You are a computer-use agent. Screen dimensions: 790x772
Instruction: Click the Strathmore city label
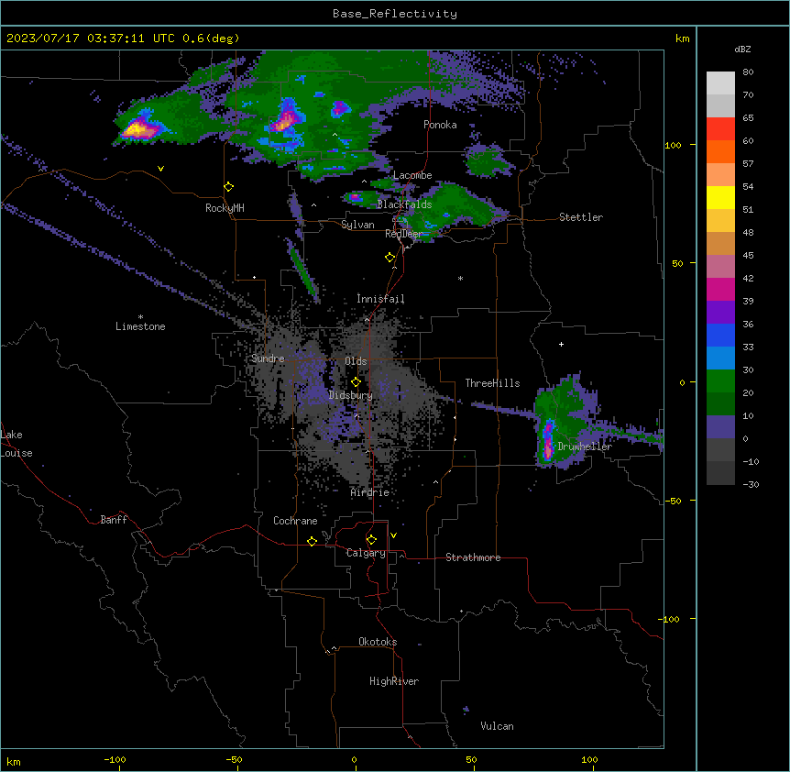[x=473, y=557]
